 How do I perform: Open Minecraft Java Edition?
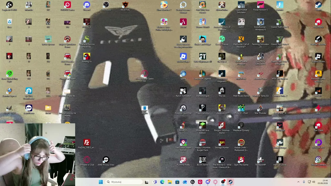tap(202, 128)
